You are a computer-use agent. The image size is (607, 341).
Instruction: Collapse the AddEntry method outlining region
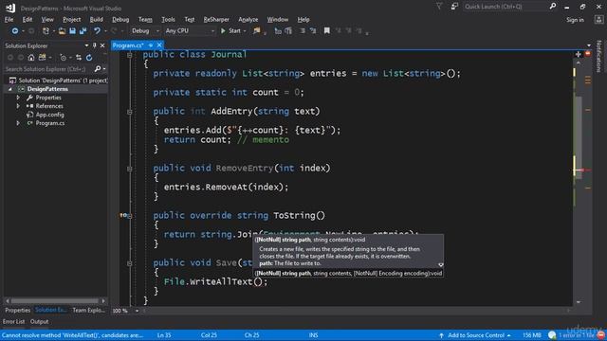[130, 112]
